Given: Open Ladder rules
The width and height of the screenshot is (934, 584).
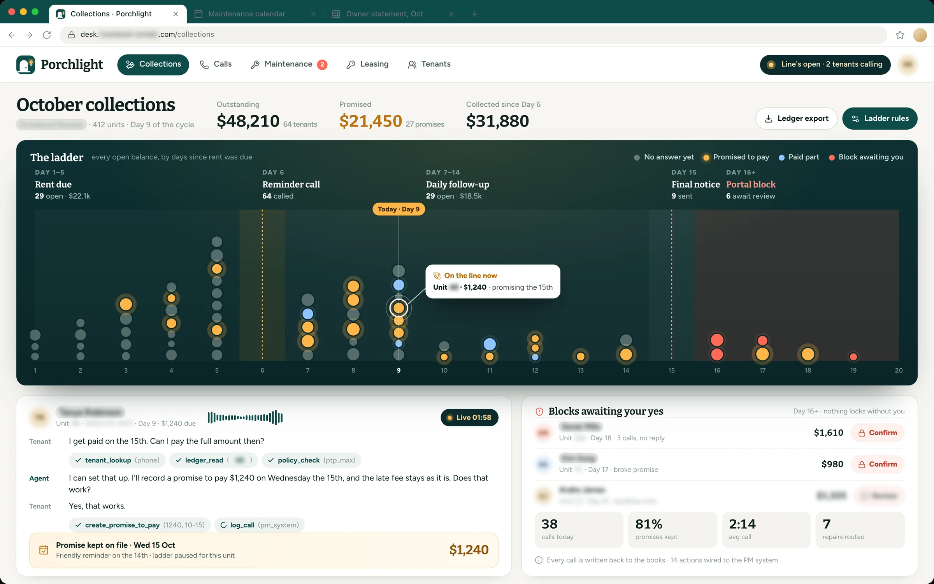Looking at the screenshot, I should 880,118.
